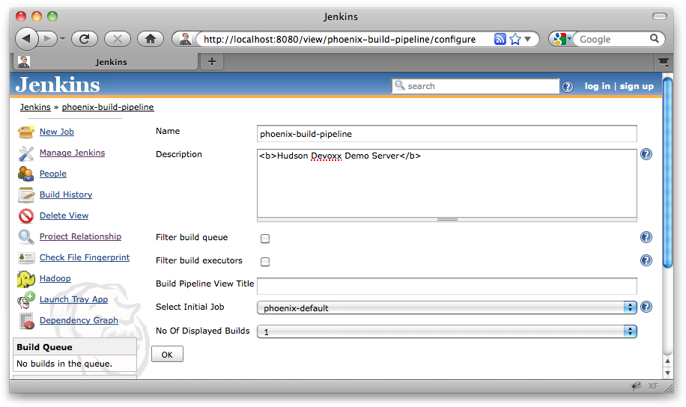The height and width of the screenshot is (407, 686).
Task: Click the Google search field
Action: coord(613,40)
